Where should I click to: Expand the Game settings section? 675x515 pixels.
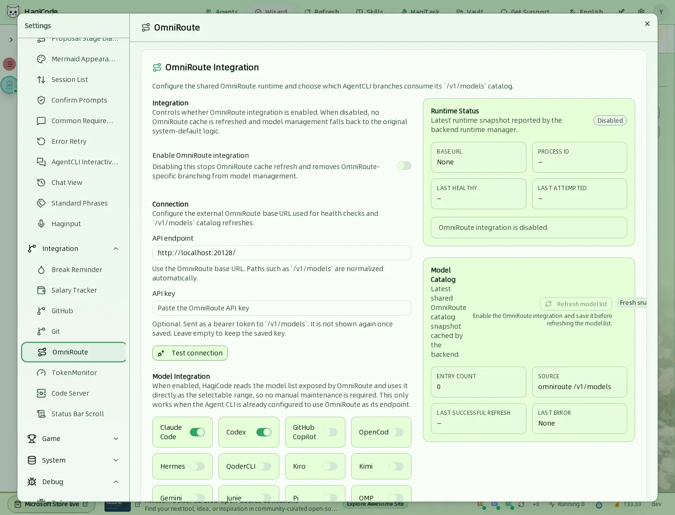tap(116, 439)
